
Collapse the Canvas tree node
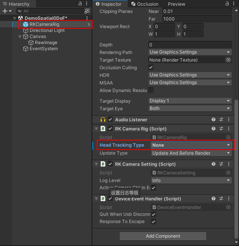tap(20, 37)
